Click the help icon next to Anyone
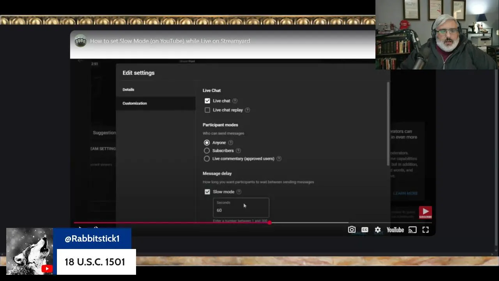The width and height of the screenshot is (499, 281). point(230,142)
